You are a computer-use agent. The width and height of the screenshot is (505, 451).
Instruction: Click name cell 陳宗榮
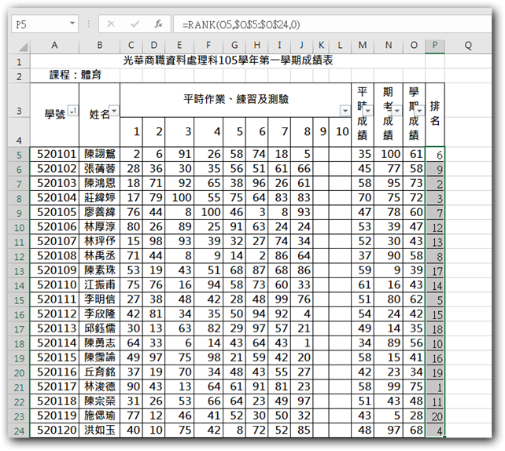coord(100,401)
